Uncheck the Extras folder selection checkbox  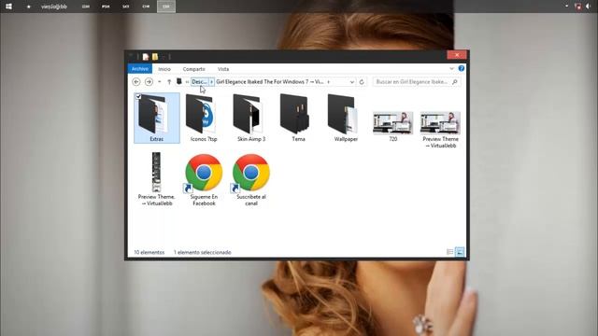(138, 97)
